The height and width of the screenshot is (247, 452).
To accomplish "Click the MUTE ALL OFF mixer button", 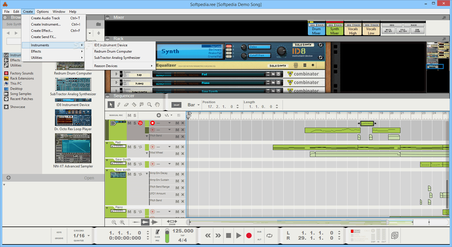I will 388,31.
